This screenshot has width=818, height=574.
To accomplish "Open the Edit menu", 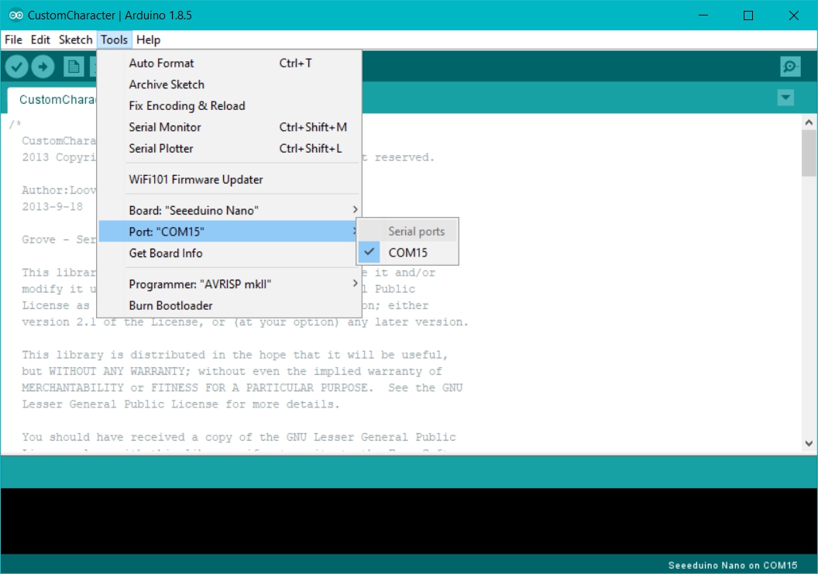I will tap(40, 40).
